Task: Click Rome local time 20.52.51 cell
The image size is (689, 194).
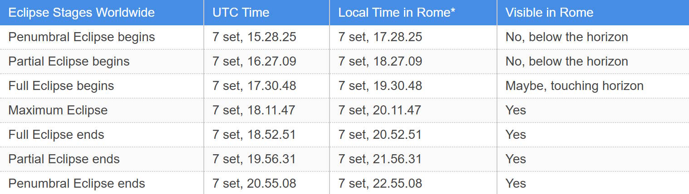Action: (x=380, y=135)
